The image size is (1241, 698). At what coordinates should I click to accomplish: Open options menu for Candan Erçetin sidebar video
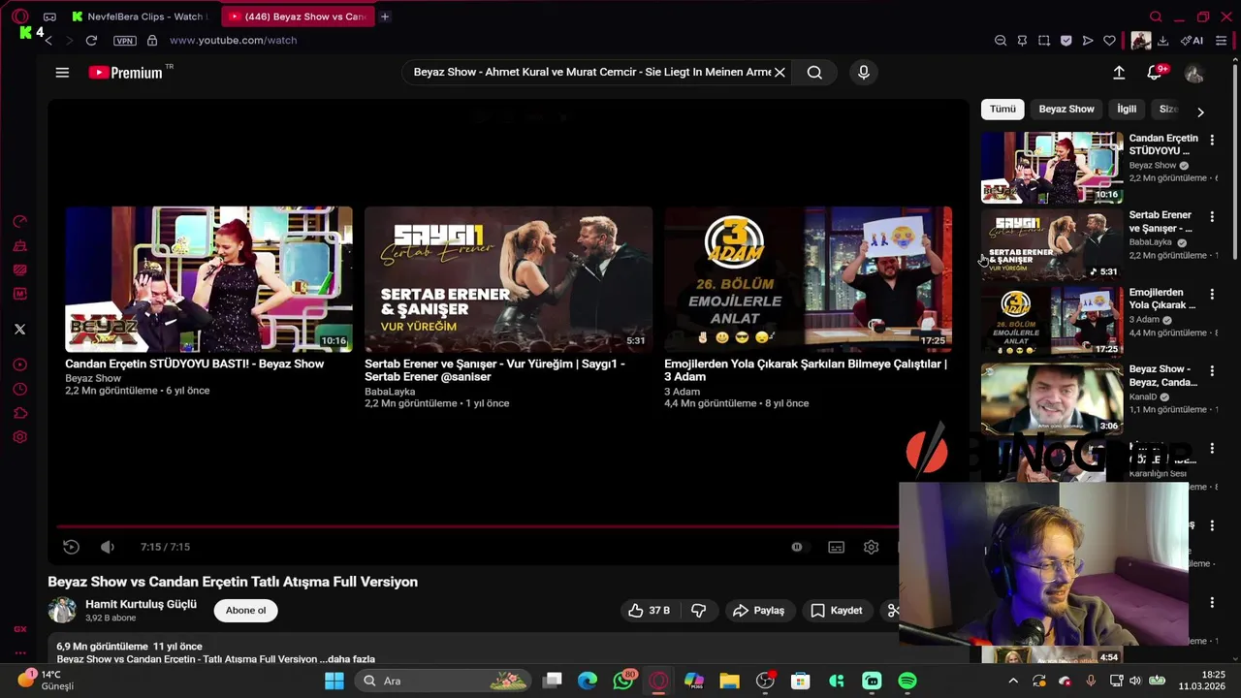pyautogui.click(x=1212, y=140)
